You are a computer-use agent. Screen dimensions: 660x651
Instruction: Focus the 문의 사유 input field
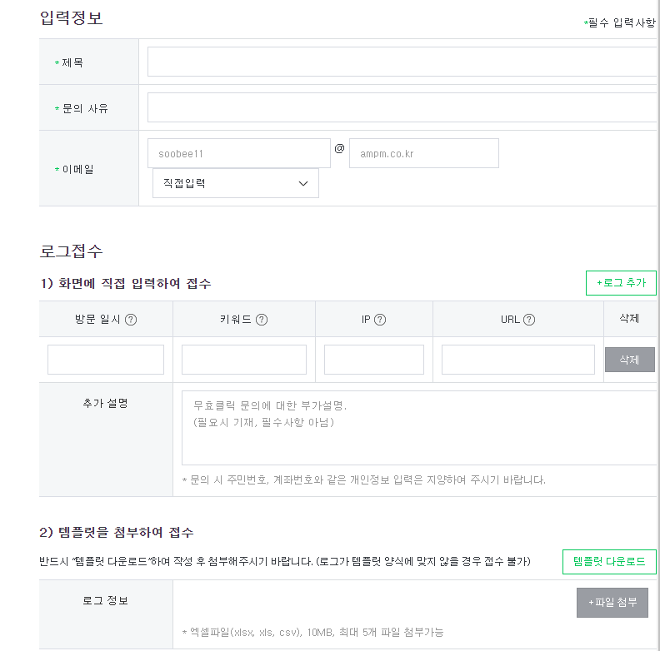click(403, 107)
